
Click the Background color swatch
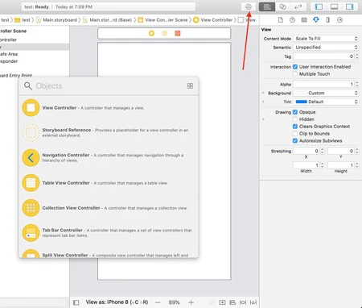click(301, 93)
